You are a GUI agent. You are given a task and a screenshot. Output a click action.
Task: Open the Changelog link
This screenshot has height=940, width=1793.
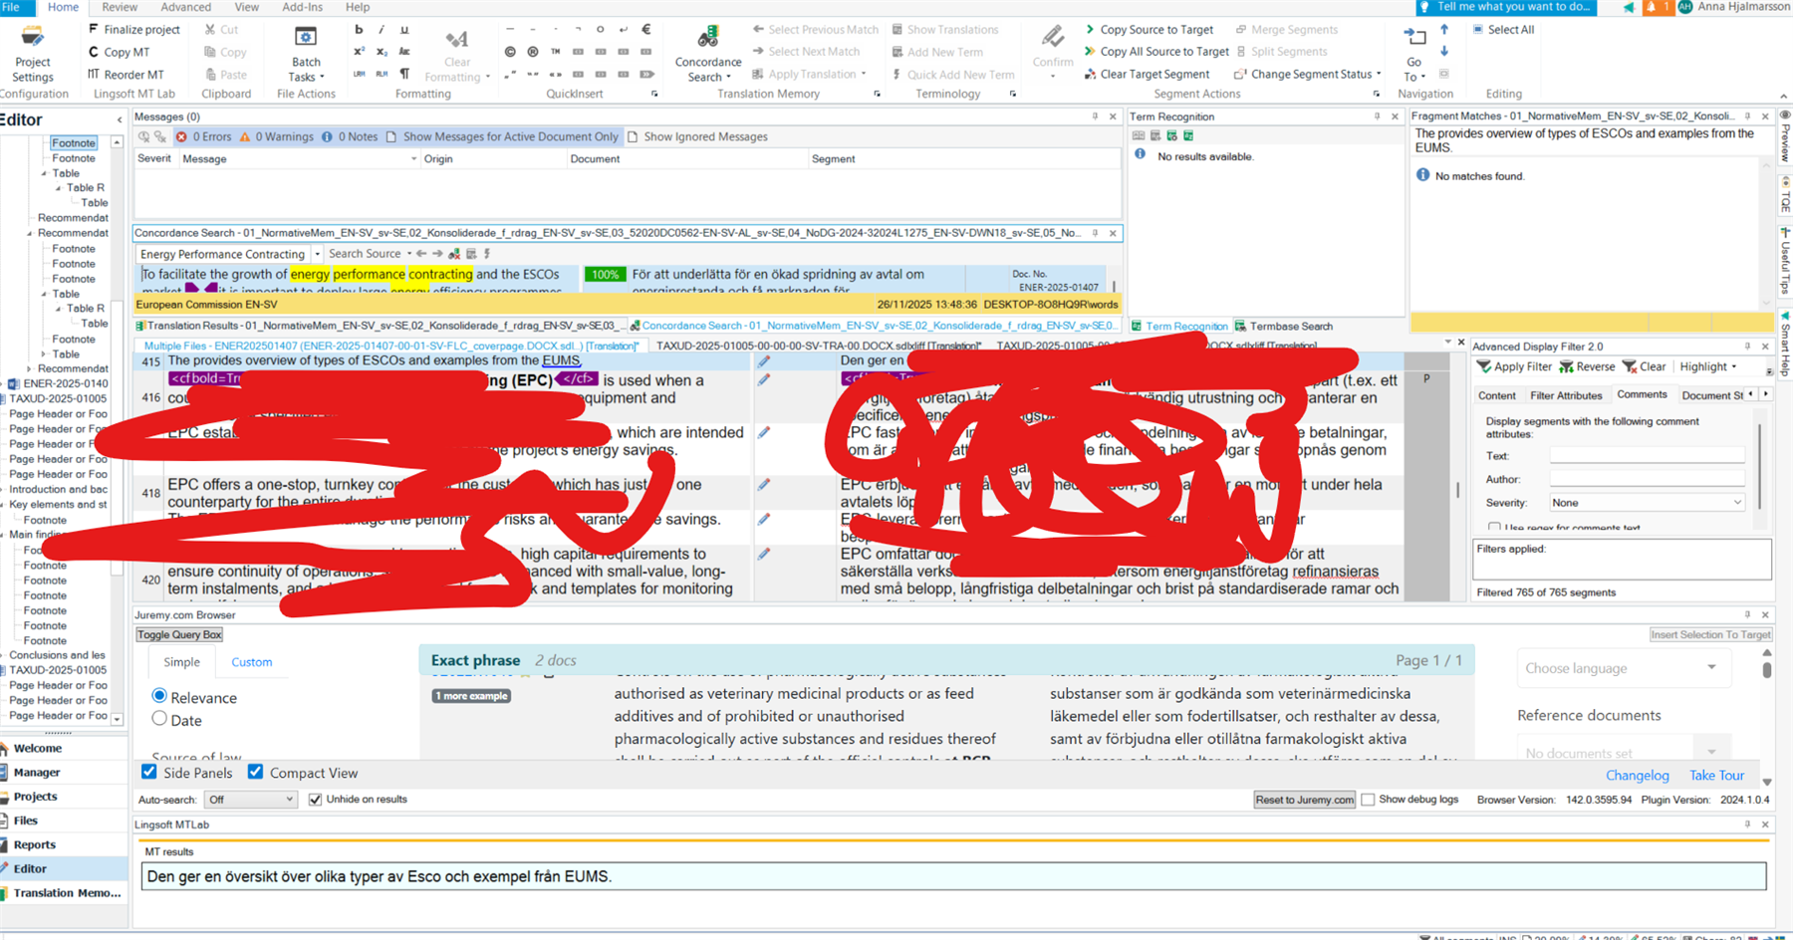[x=1638, y=775]
